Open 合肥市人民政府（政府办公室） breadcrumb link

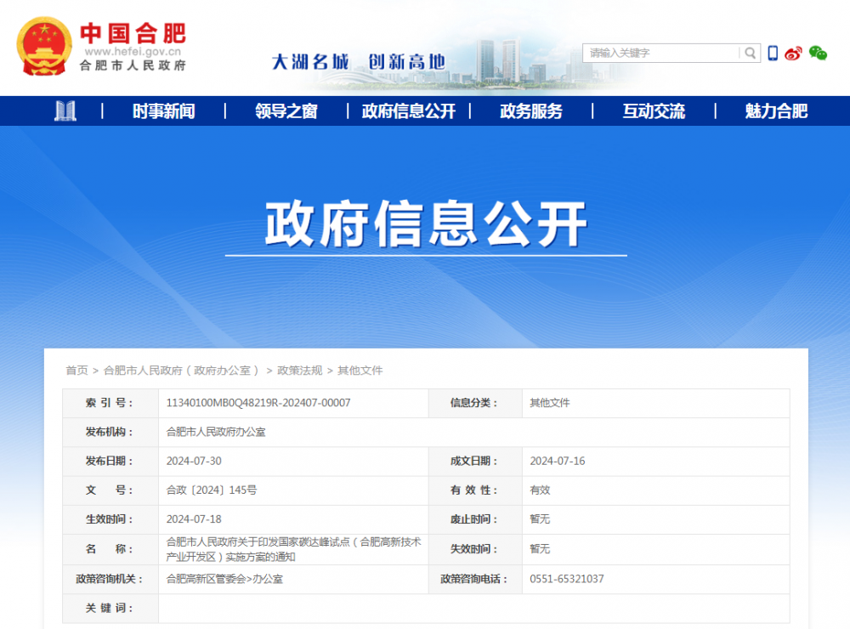182,371
